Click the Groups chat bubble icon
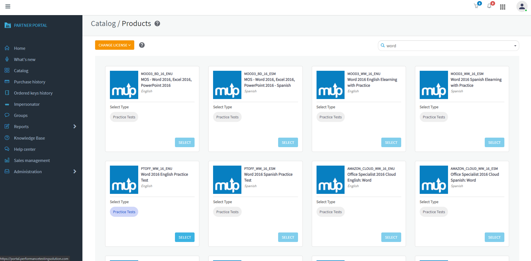 click(x=7, y=115)
